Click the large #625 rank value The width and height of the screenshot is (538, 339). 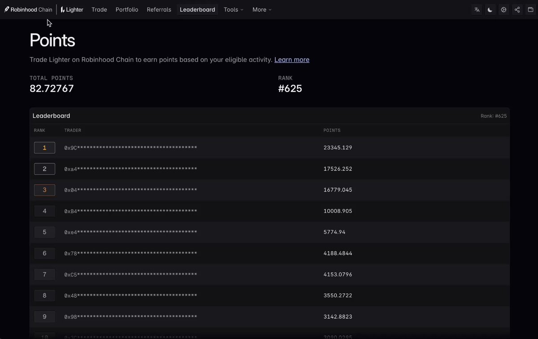click(x=290, y=88)
